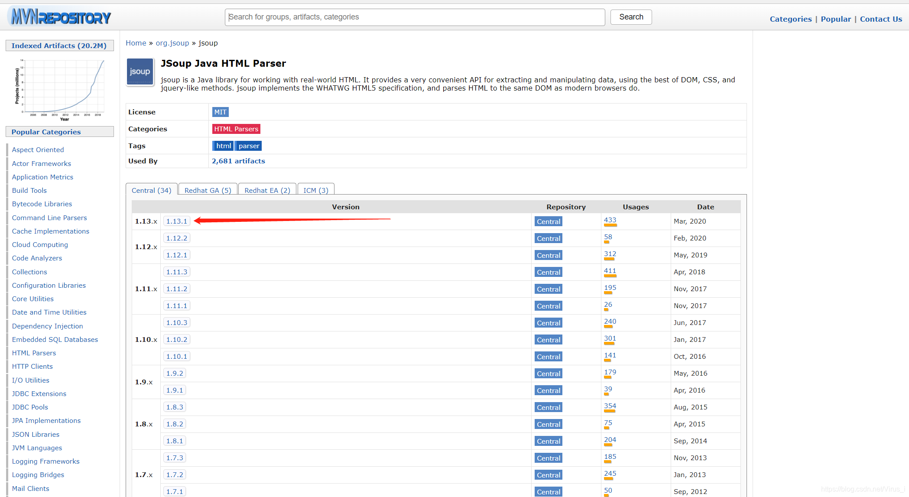Switch to the Central (34) tab
The width and height of the screenshot is (909, 497).
(151, 190)
